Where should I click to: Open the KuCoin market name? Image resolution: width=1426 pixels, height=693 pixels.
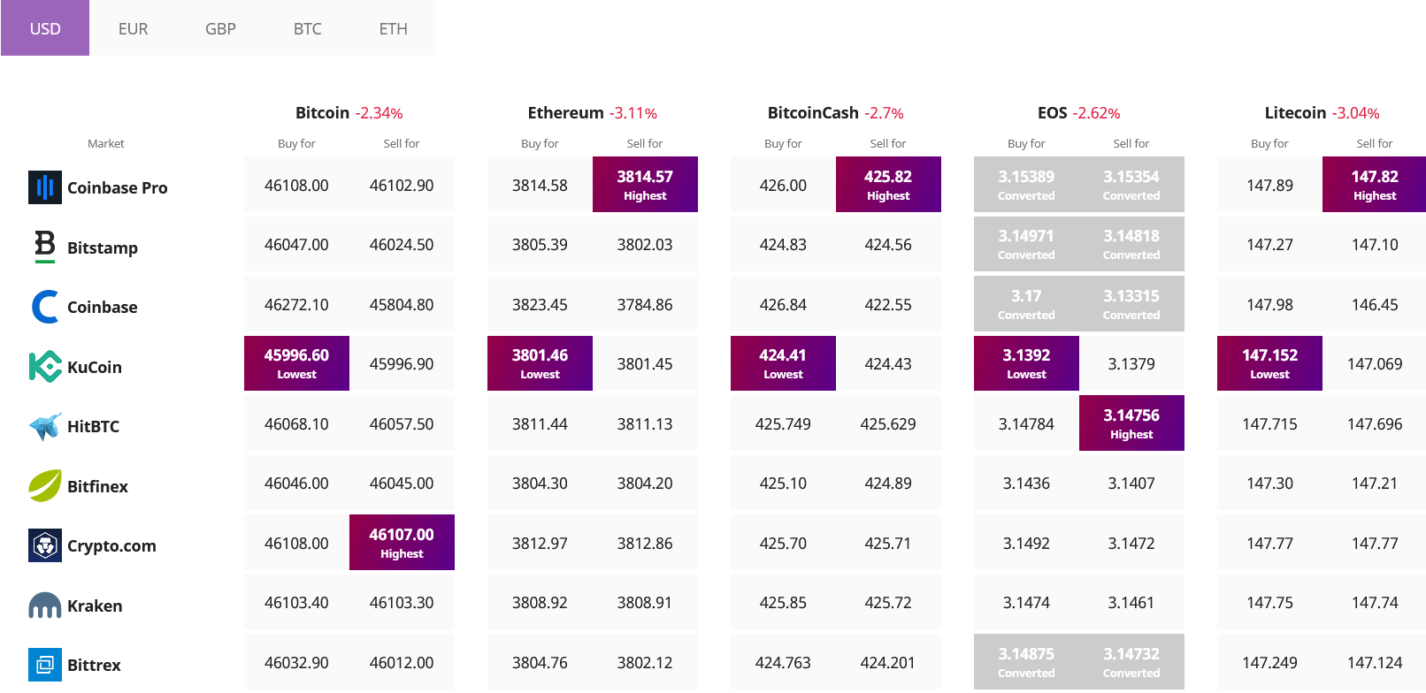click(95, 367)
